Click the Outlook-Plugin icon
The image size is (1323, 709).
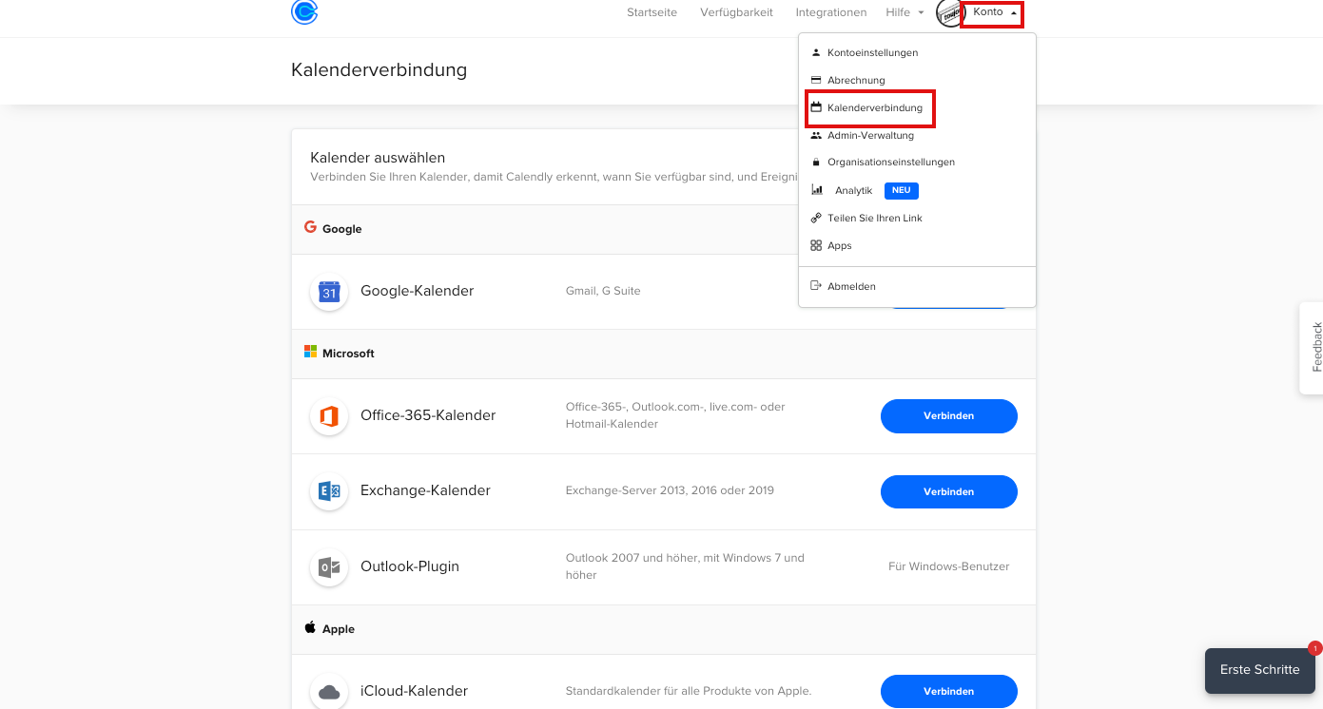329,567
